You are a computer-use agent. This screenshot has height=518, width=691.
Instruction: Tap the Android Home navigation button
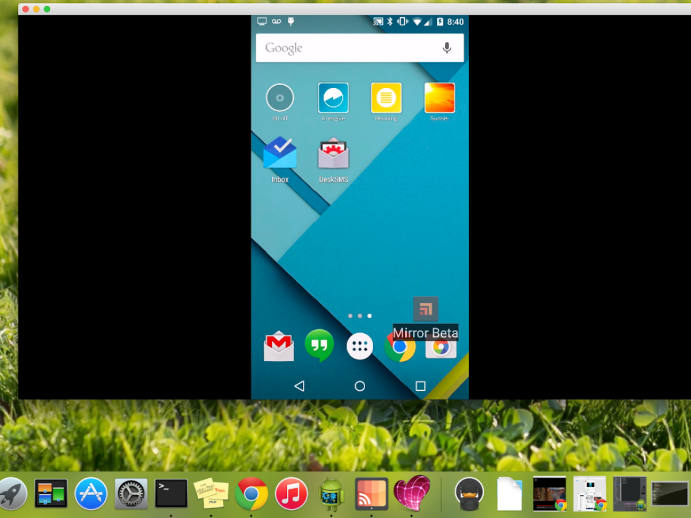pos(360,386)
